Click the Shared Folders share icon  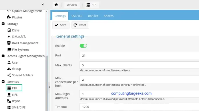9,75
